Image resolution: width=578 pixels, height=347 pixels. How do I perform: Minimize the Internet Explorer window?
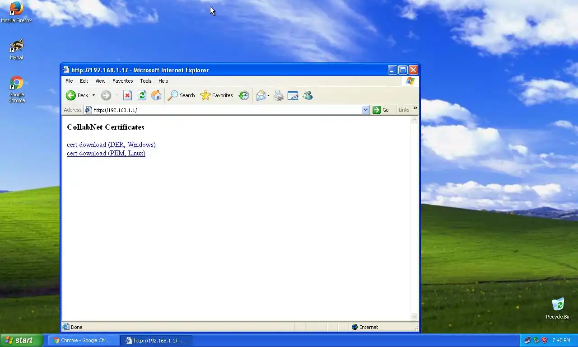(x=392, y=70)
